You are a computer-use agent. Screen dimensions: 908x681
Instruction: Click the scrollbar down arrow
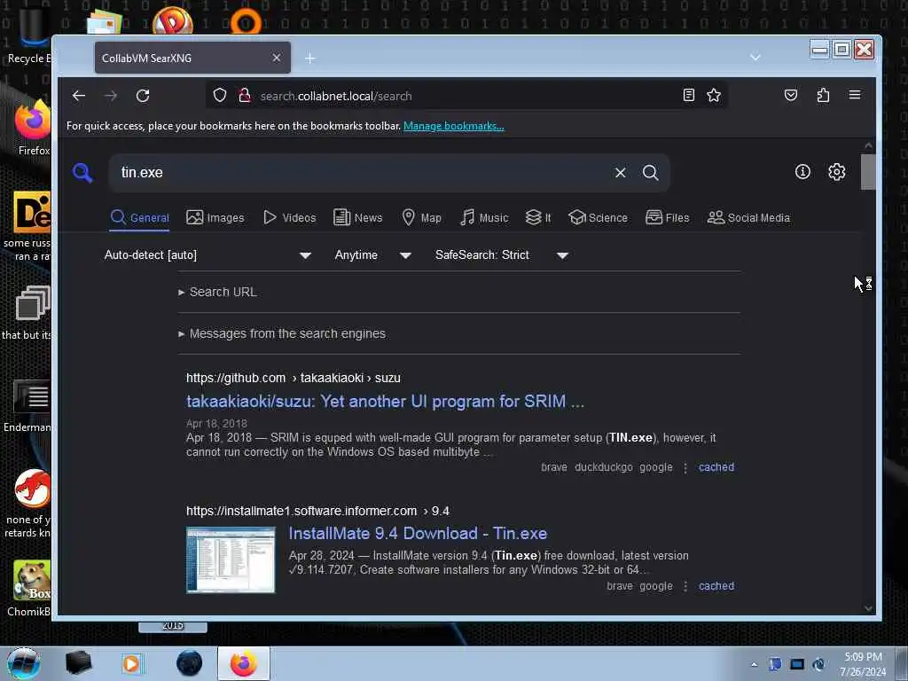pyautogui.click(x=868, y=608)
